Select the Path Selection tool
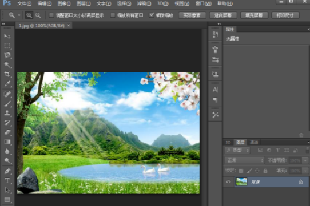This screenshot has width=310, height=206. [x=7, y=190]
